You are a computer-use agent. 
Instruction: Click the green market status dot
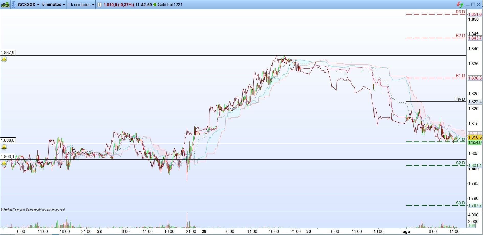(155, 5)
